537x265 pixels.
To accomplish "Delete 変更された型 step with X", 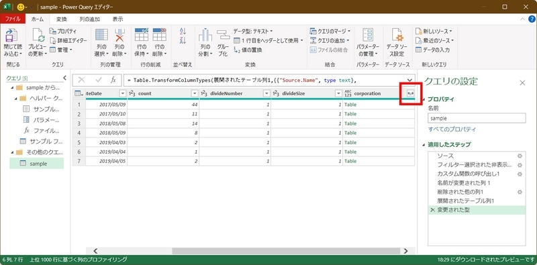I will coord(432,210).
